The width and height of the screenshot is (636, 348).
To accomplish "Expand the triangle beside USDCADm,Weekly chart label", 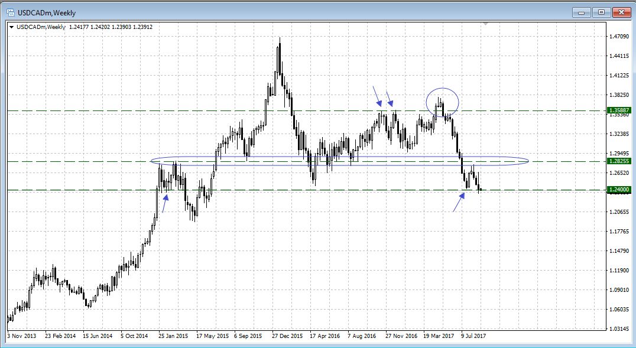I will pos(11,27).
